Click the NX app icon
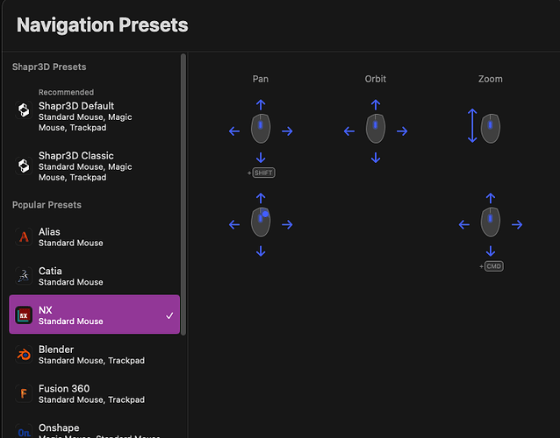The height and width of the screenshot is (438, 560). click(25, 314)
